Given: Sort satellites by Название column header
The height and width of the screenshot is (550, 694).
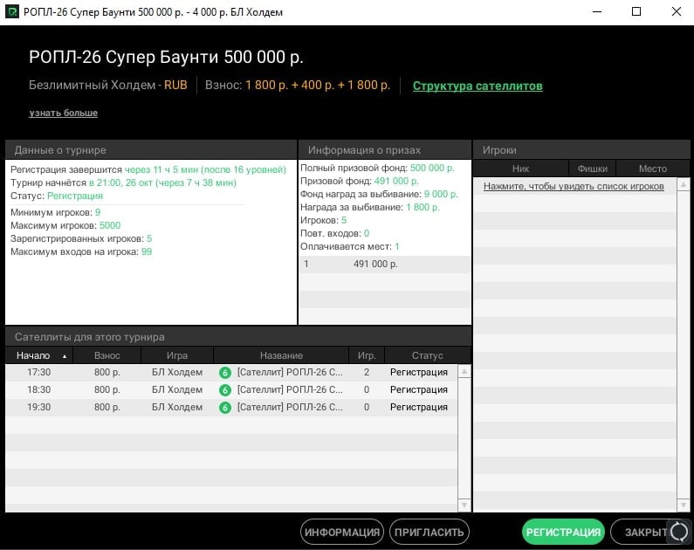Looking at the screenshot, I should (x=281, y=355).
